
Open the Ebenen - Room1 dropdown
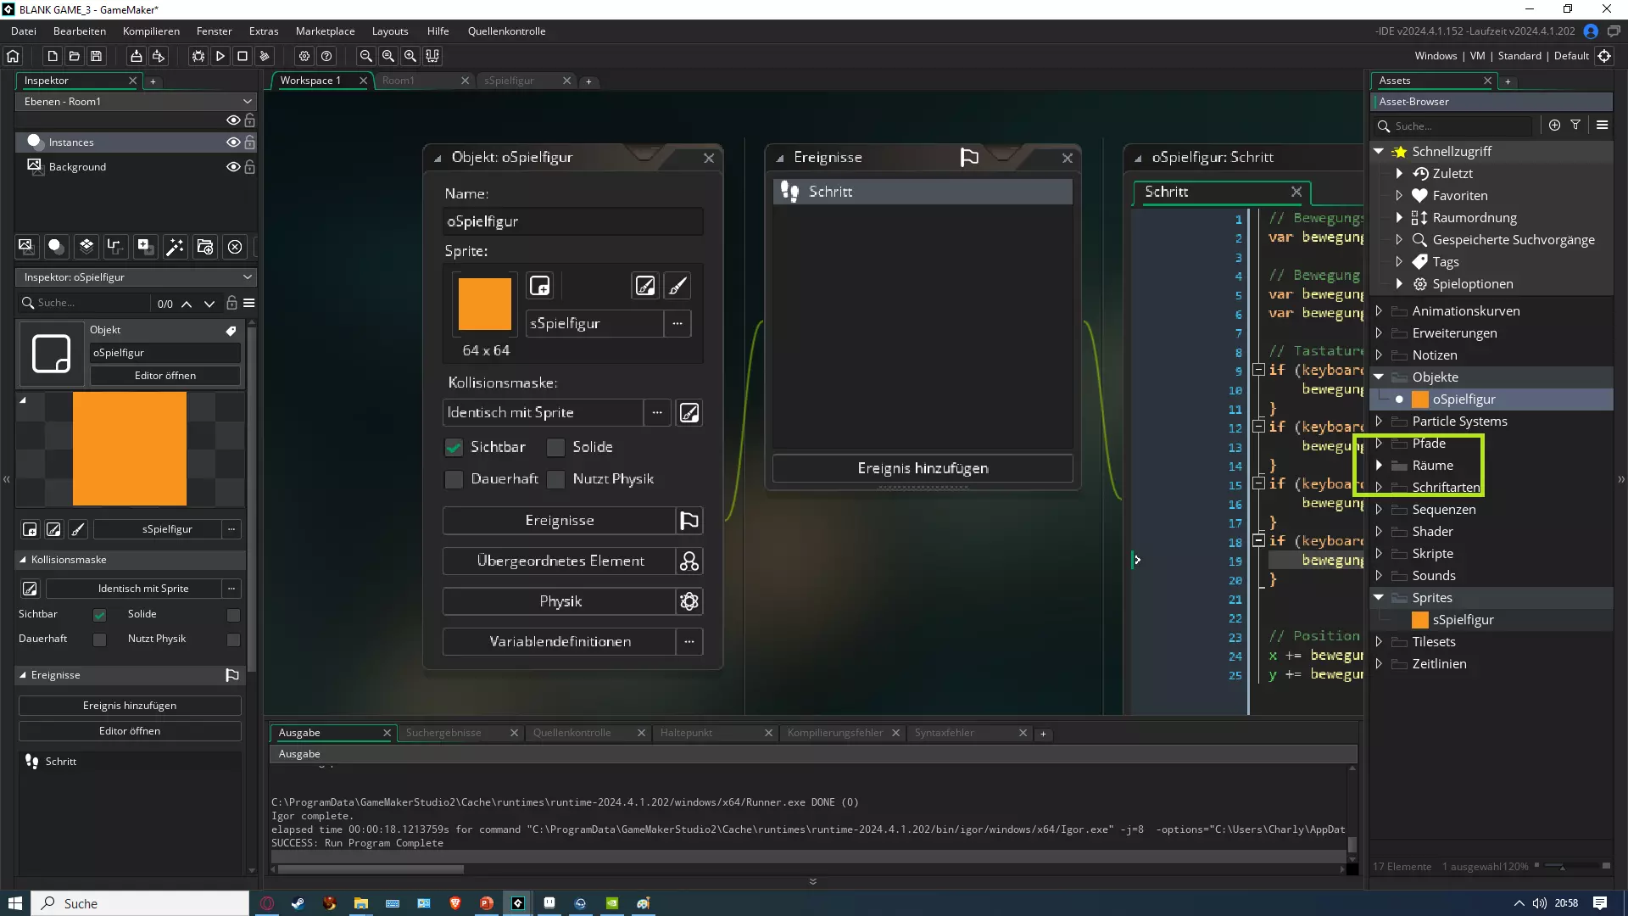pos(136,102)
